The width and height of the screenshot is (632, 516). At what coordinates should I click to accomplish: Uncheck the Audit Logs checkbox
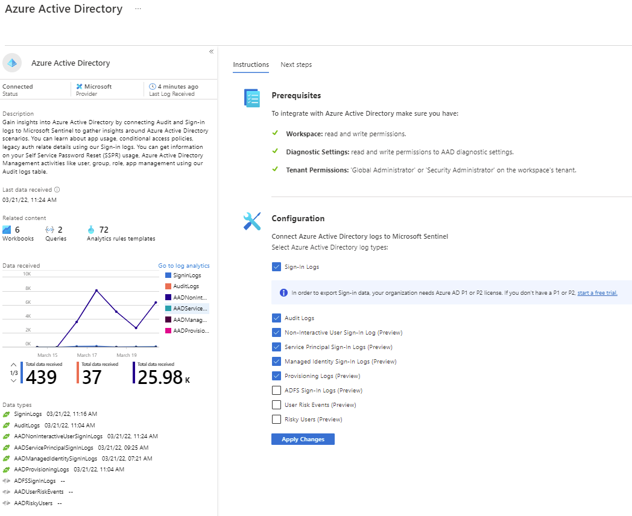pos(276,318)
